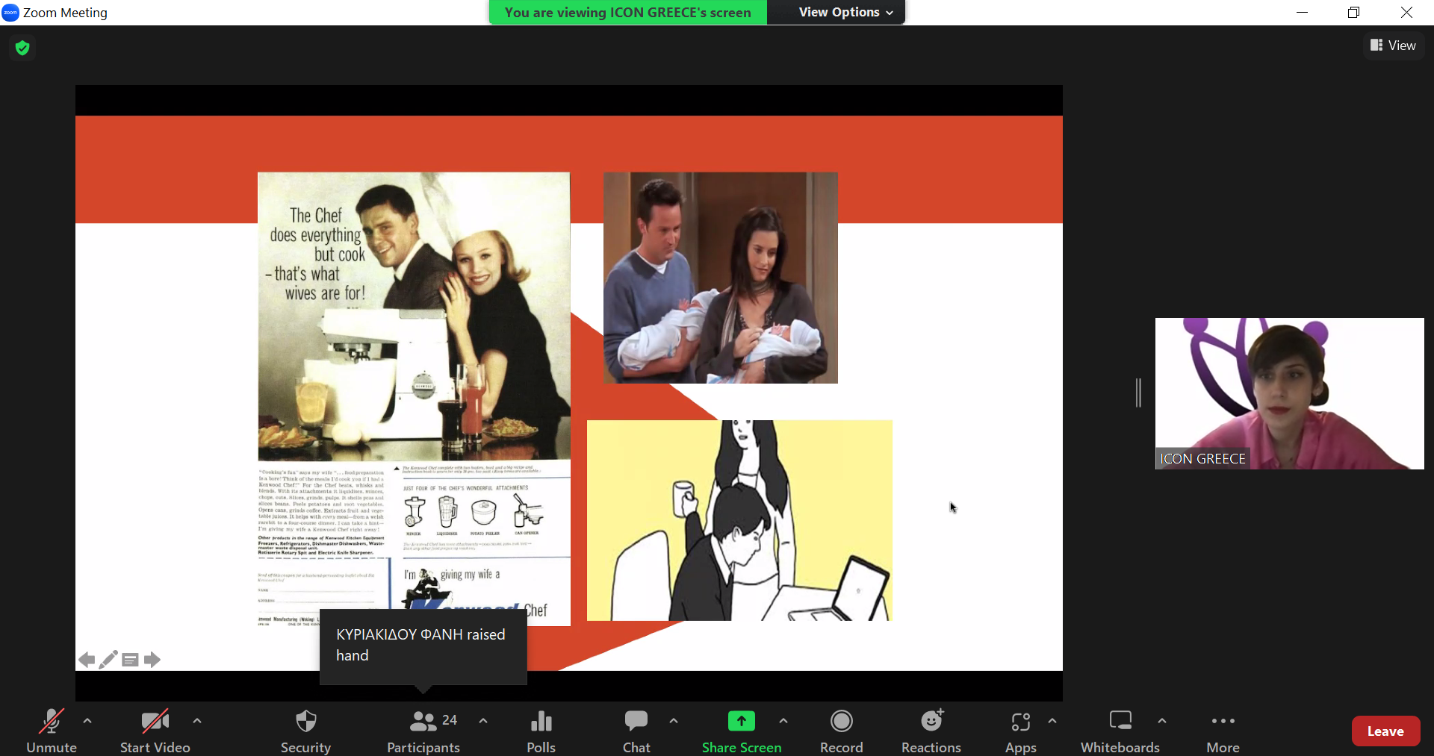Image resolution: width=1434 pixels, height=756 pixels.
Task: Click the Kenwood Chef advertisement image
Action: point(414,399)
